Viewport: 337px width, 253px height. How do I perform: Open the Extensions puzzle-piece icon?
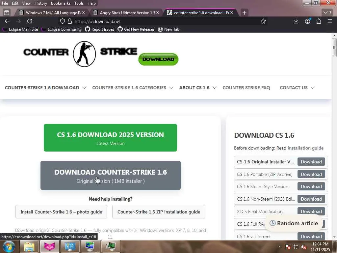tap(319, 21)
